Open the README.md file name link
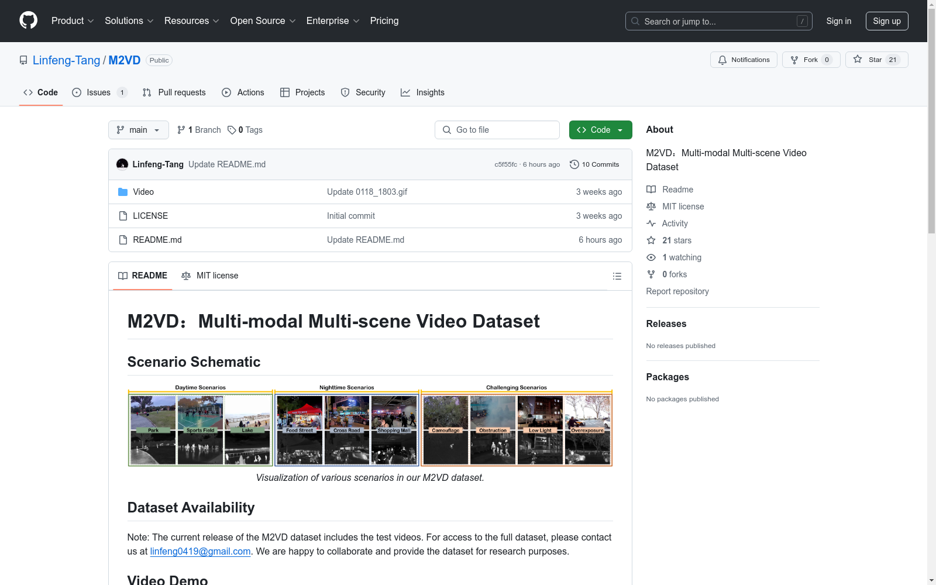936x585 pixels. [x=157, y=240]
